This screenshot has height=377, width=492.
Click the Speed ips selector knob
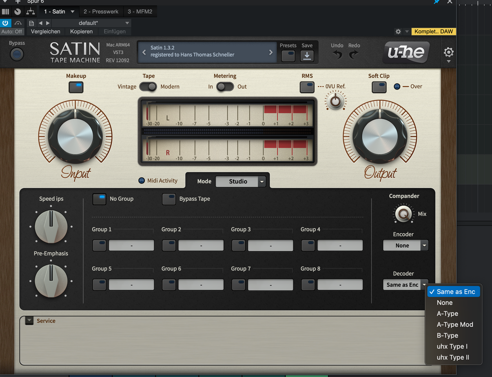click(x=51, y=227)
